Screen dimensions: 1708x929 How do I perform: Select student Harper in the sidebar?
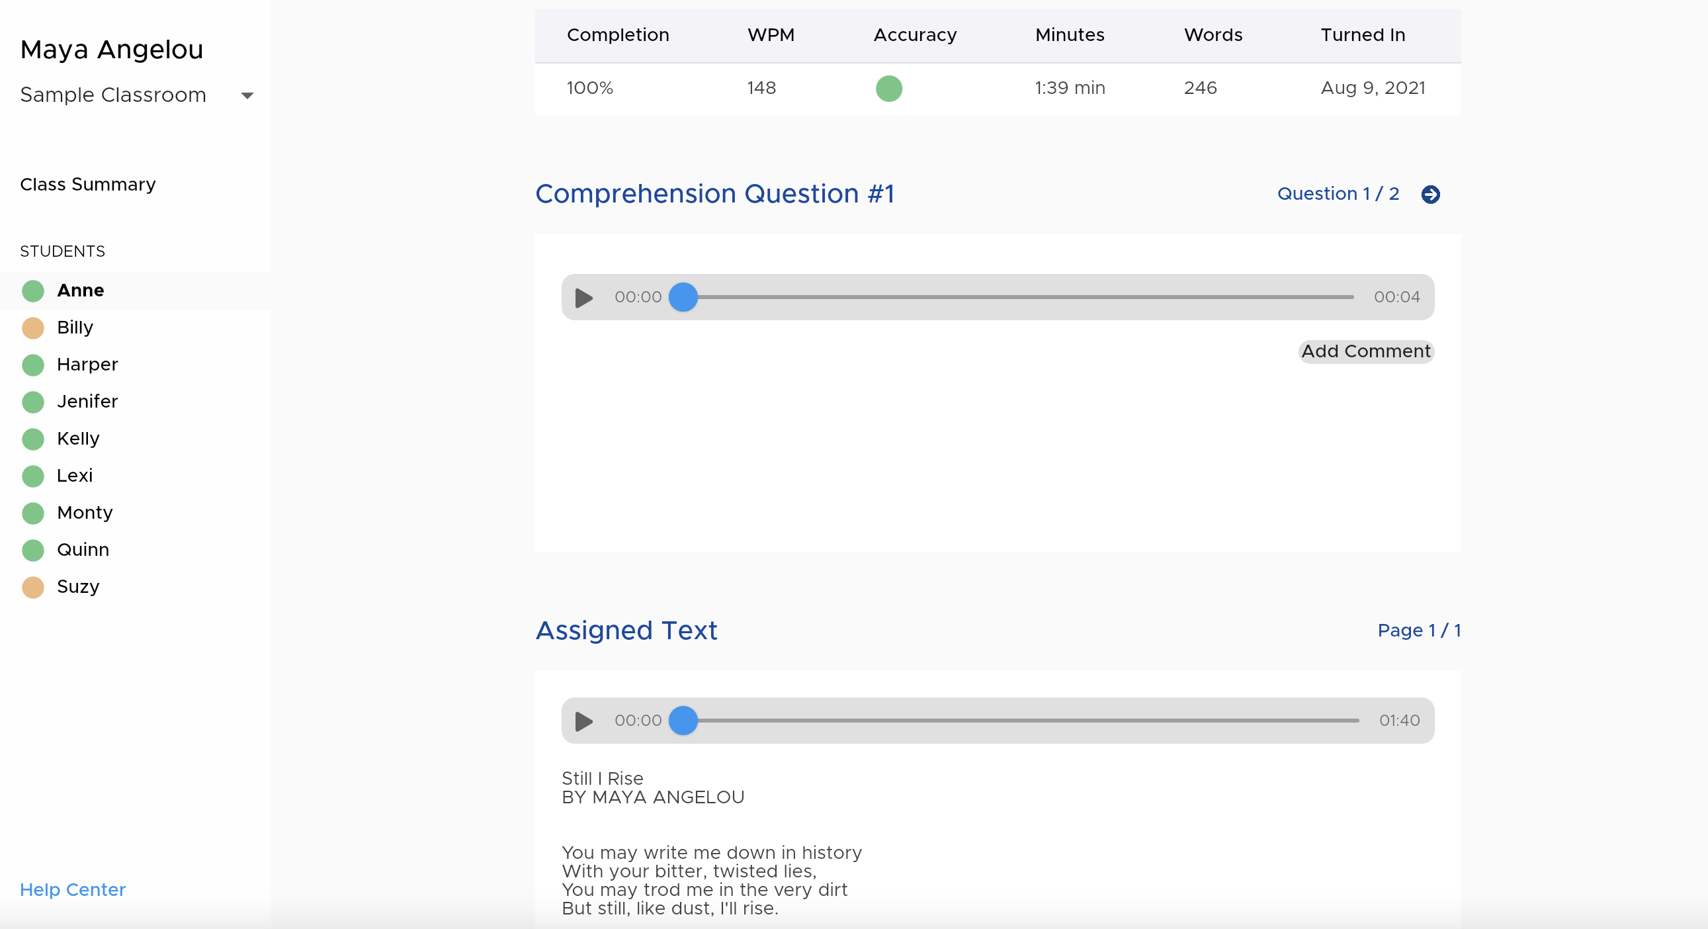(135, 365)
